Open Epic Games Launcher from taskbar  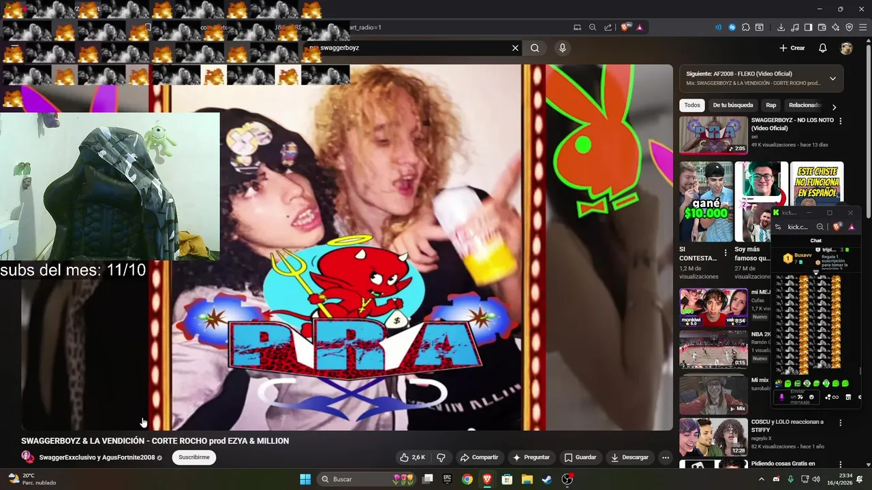(448, 479)
